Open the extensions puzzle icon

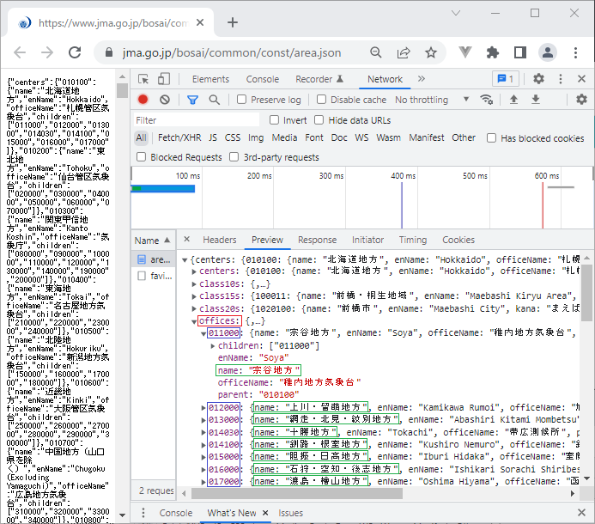[493, 52]
